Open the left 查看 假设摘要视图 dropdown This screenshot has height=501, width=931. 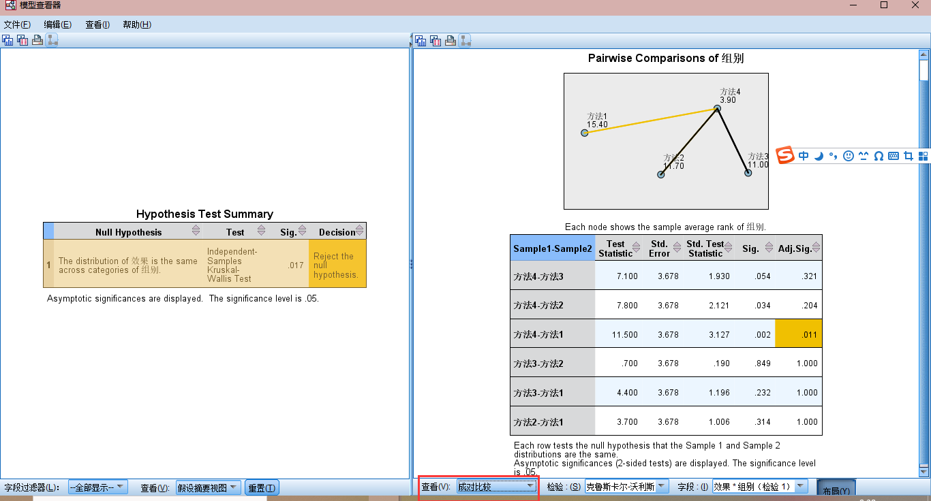(x=208, y=487)
